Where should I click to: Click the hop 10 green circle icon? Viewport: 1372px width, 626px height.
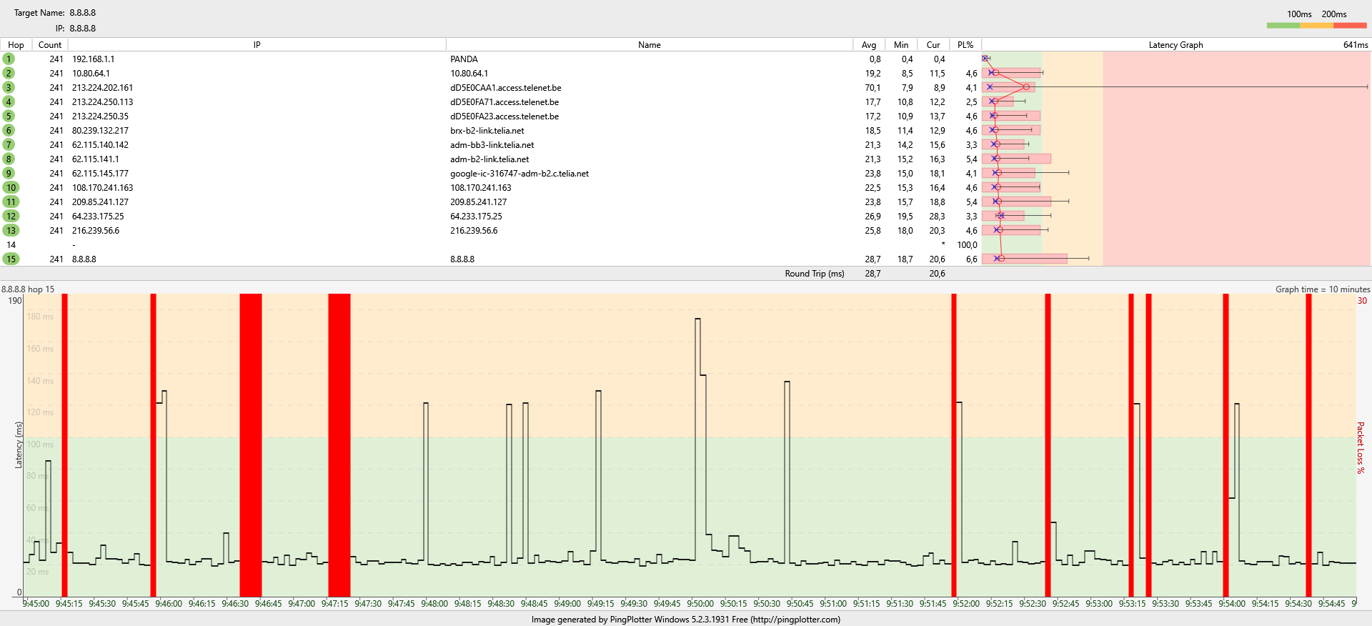[x=11, y=188]
